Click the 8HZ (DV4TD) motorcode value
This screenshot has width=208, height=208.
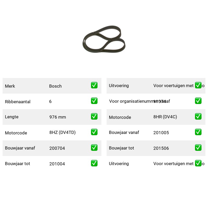(62, 132)
